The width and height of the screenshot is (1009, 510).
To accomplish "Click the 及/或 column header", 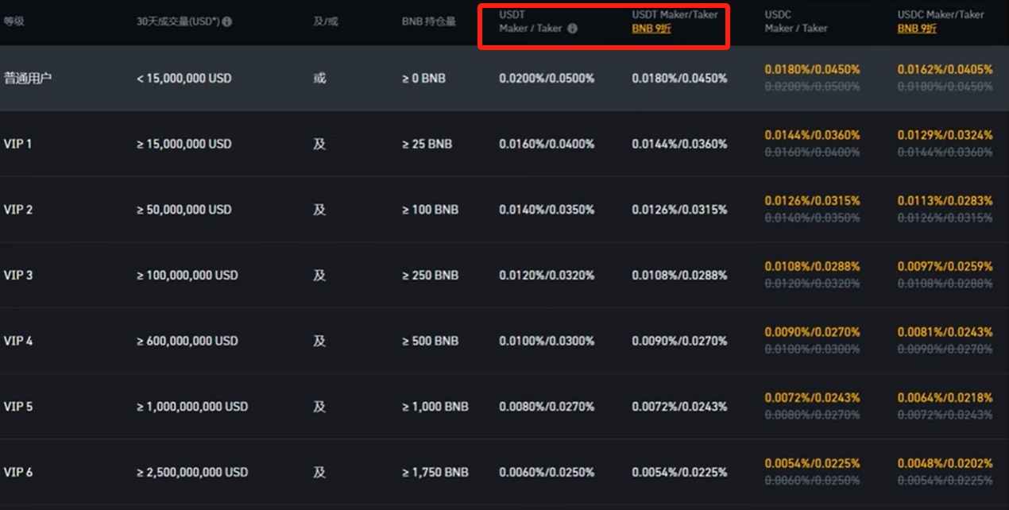I will point(326,21).
